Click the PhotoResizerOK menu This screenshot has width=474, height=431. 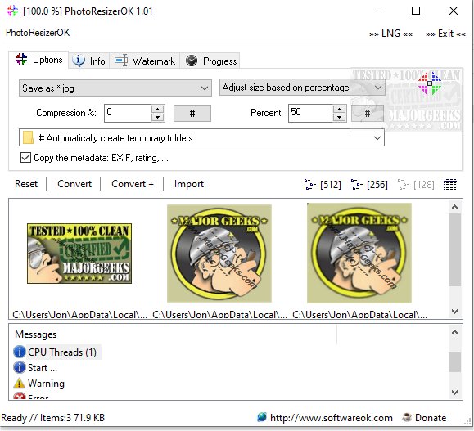click(x=38, y=33)
